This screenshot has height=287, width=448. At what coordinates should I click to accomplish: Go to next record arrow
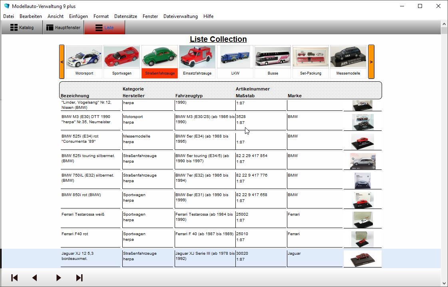tap(59, 278)
